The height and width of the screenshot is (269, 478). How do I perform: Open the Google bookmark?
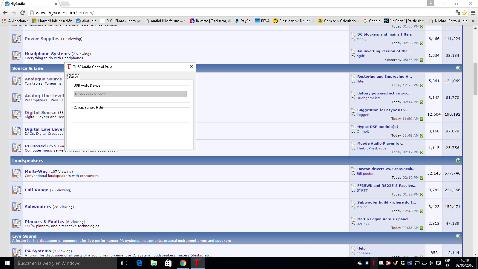(372, 21)
